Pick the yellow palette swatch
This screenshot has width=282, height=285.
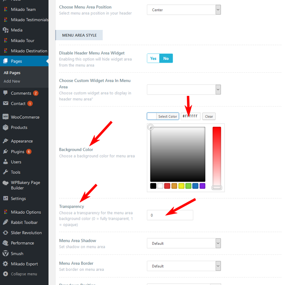pos(181,186)
